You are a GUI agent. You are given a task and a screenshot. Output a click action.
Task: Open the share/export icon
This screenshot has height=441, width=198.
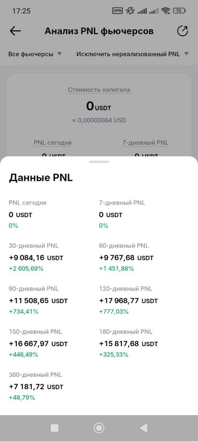tap(183, 31)
